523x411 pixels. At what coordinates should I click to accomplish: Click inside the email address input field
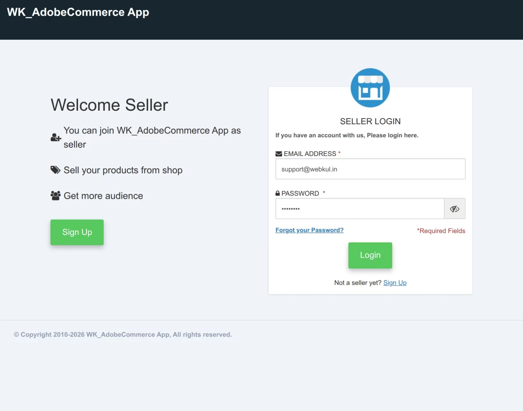click(370, 169)
